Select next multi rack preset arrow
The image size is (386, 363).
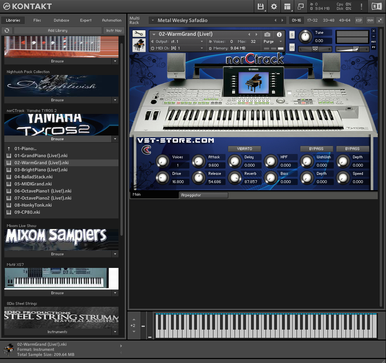282,20
